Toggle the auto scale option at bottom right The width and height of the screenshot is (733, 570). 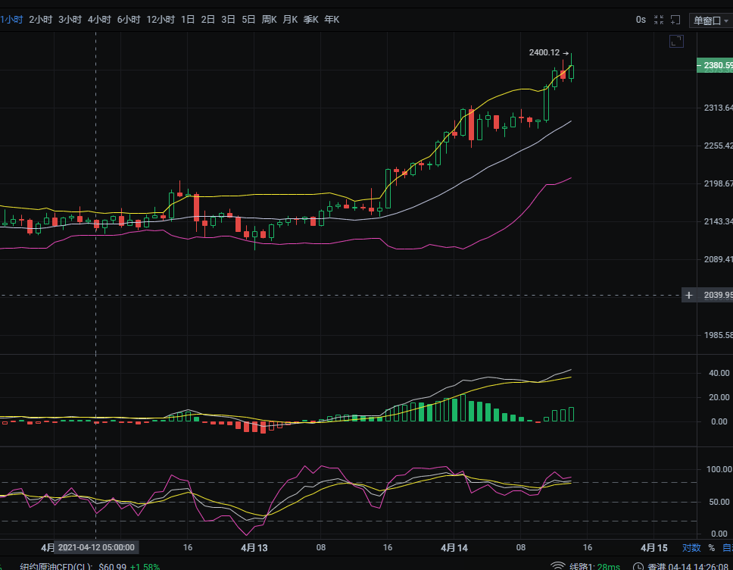(726, 547)
